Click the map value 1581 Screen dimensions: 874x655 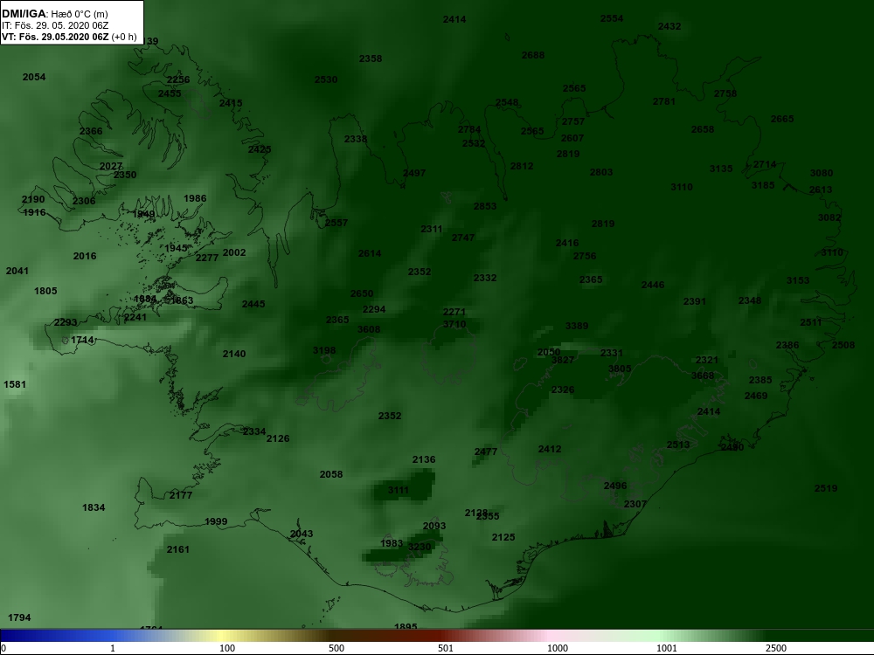click(15, 384)
